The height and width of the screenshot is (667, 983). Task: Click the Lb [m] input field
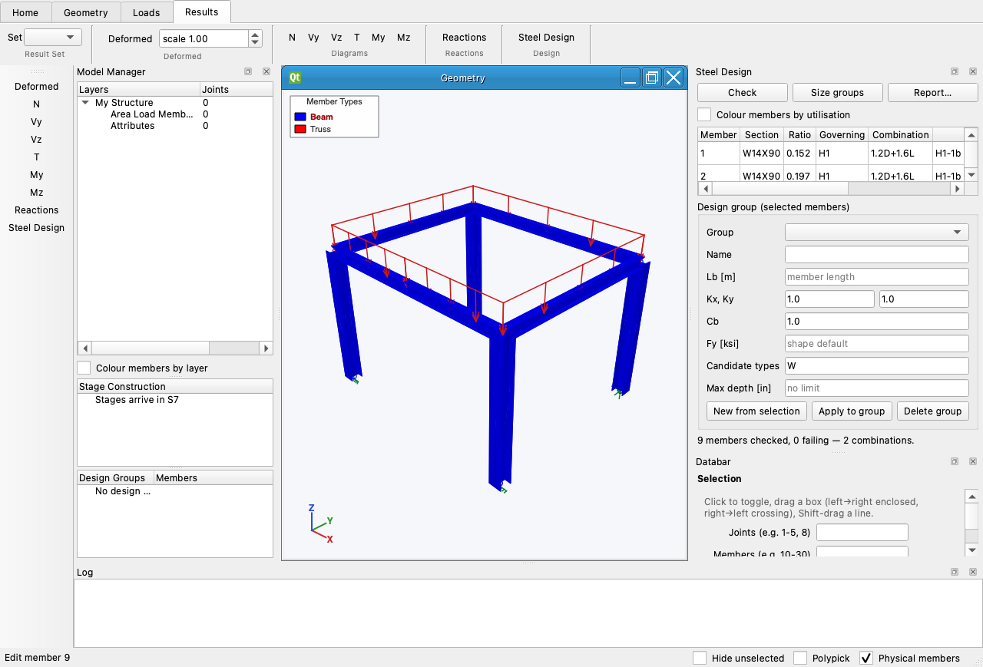tap(877, 276)
